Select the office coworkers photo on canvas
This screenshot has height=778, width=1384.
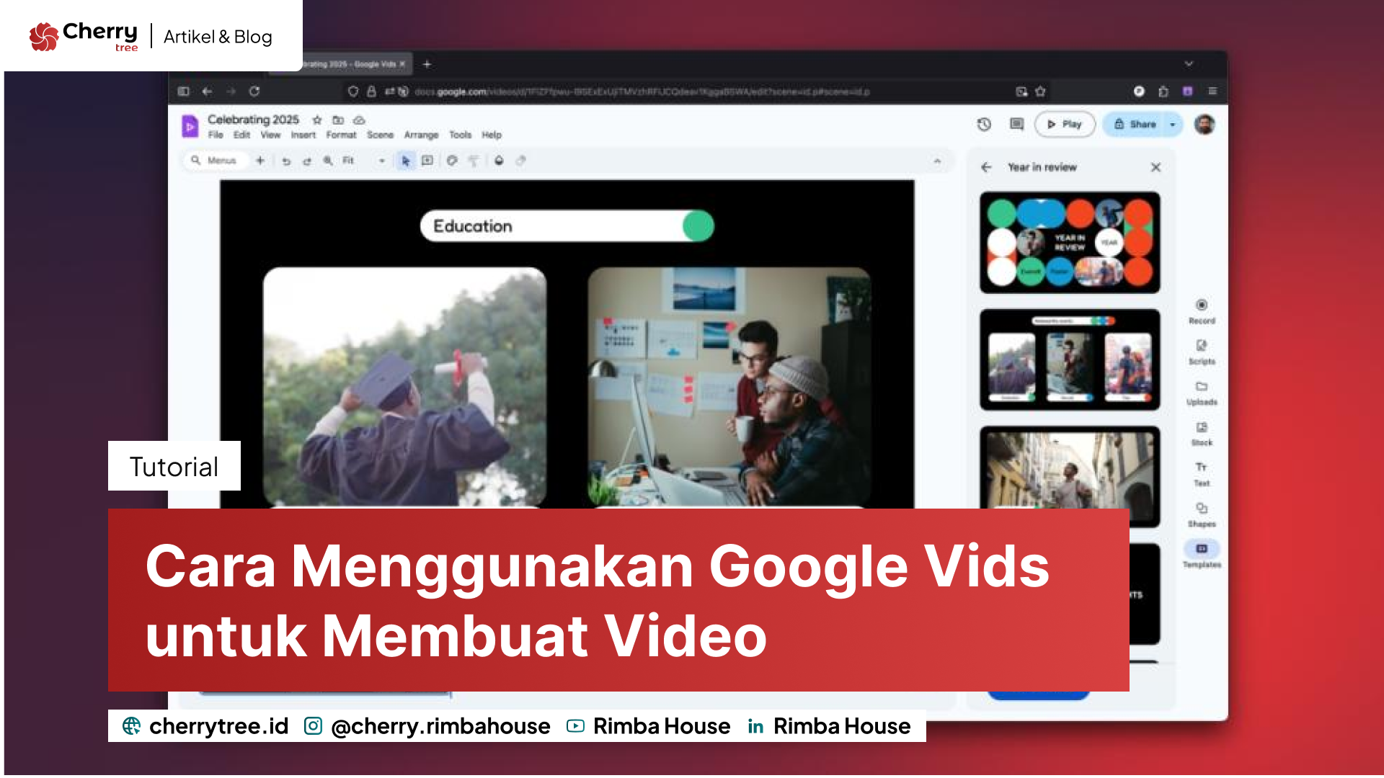pos(729,387)
